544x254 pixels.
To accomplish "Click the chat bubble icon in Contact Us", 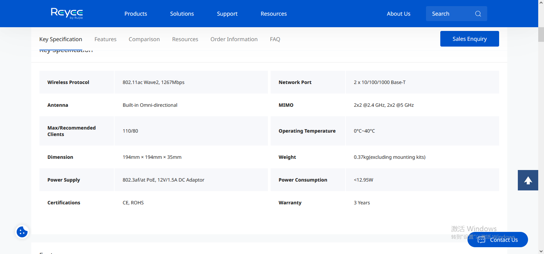I will pyautogui.click(x=481, y=240).
